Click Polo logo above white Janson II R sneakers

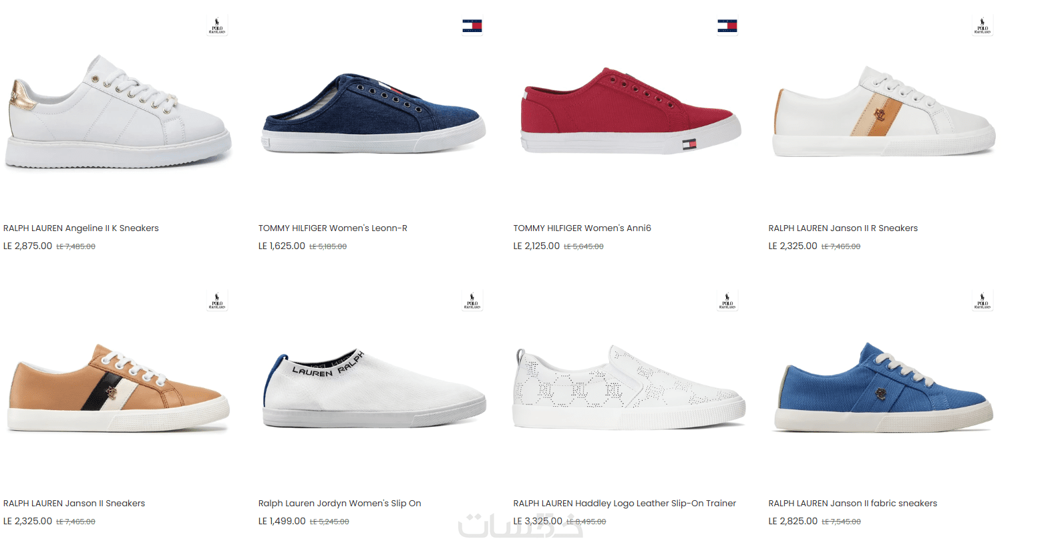click(983, 26)
